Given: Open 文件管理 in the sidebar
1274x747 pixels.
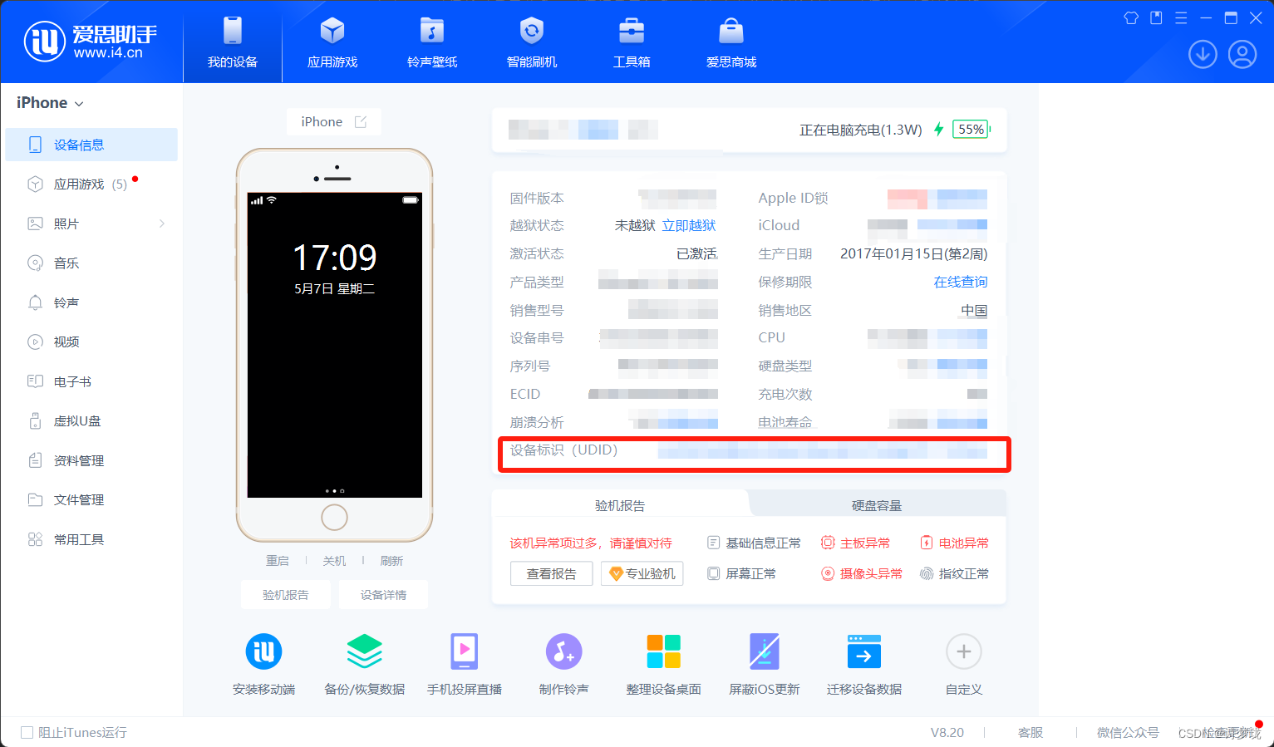Looking at the screenshot, I should coord(91,500).
